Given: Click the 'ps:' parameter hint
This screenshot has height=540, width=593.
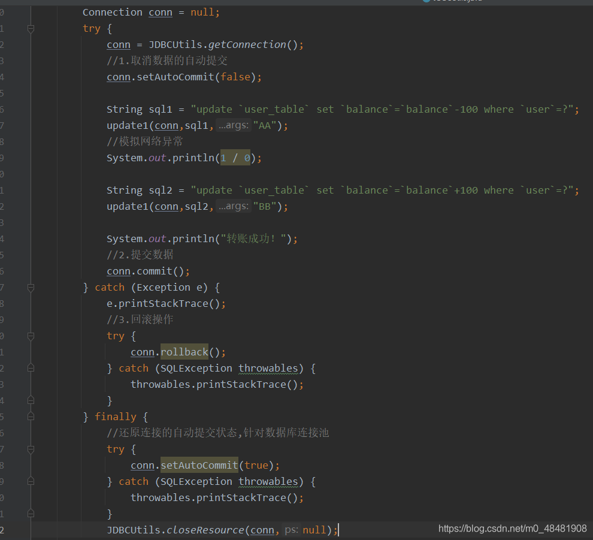Looking at the screenshot, I should [x=291, y=530].
